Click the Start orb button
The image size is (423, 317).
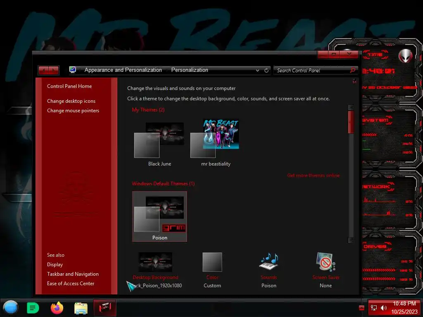tap(10, 308)
